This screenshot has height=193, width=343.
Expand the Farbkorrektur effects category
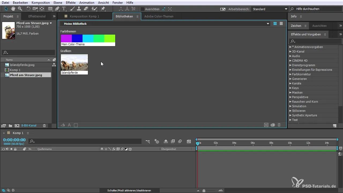[290, 74]
